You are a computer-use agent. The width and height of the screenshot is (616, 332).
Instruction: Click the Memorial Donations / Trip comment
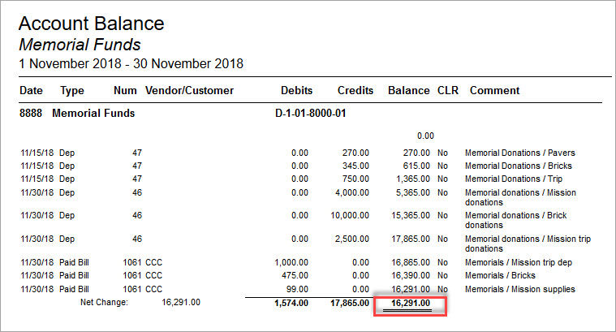point(514,179)
